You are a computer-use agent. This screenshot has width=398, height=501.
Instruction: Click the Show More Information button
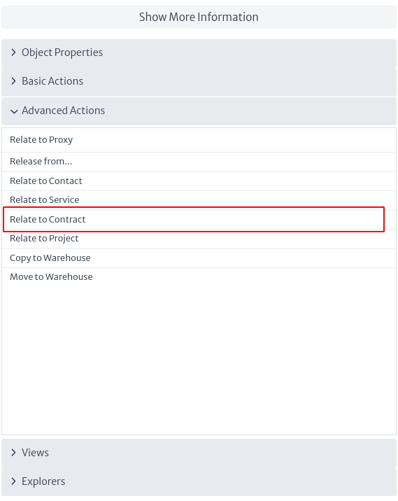[199, 17]
